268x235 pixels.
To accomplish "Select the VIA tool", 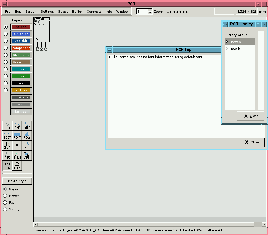I will click(x=7, y=126).
